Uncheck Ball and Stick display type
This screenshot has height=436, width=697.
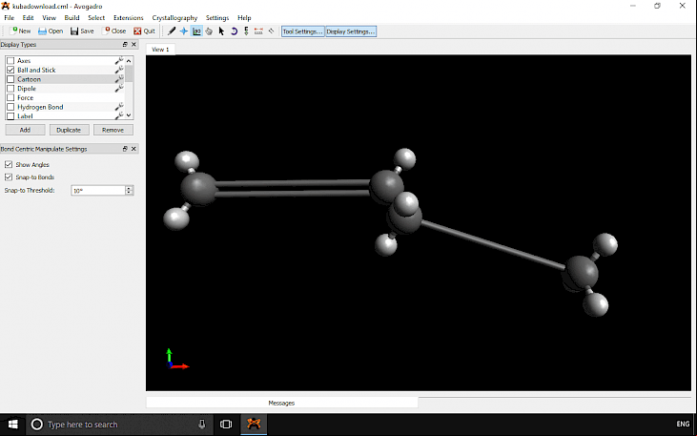pyautogui.click(x=10, y=70)
